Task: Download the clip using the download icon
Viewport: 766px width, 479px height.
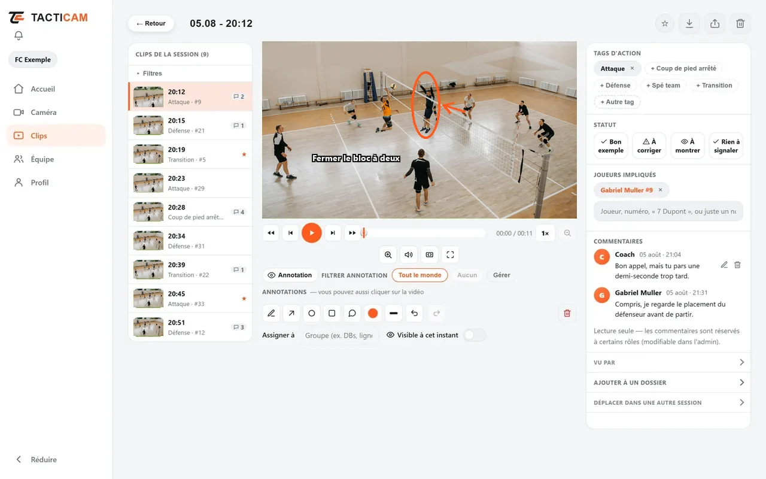Action: click(x=689, y=23)
